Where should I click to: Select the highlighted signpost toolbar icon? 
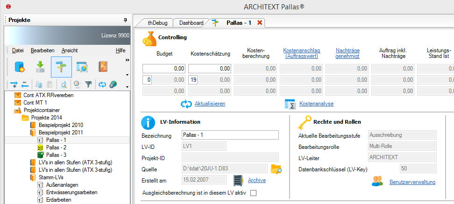[x=61, y=67]
